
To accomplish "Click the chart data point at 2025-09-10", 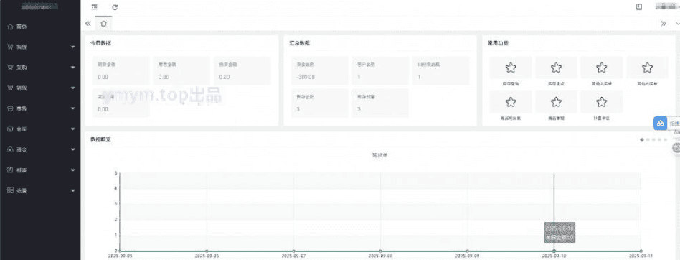I will [554, 251].
